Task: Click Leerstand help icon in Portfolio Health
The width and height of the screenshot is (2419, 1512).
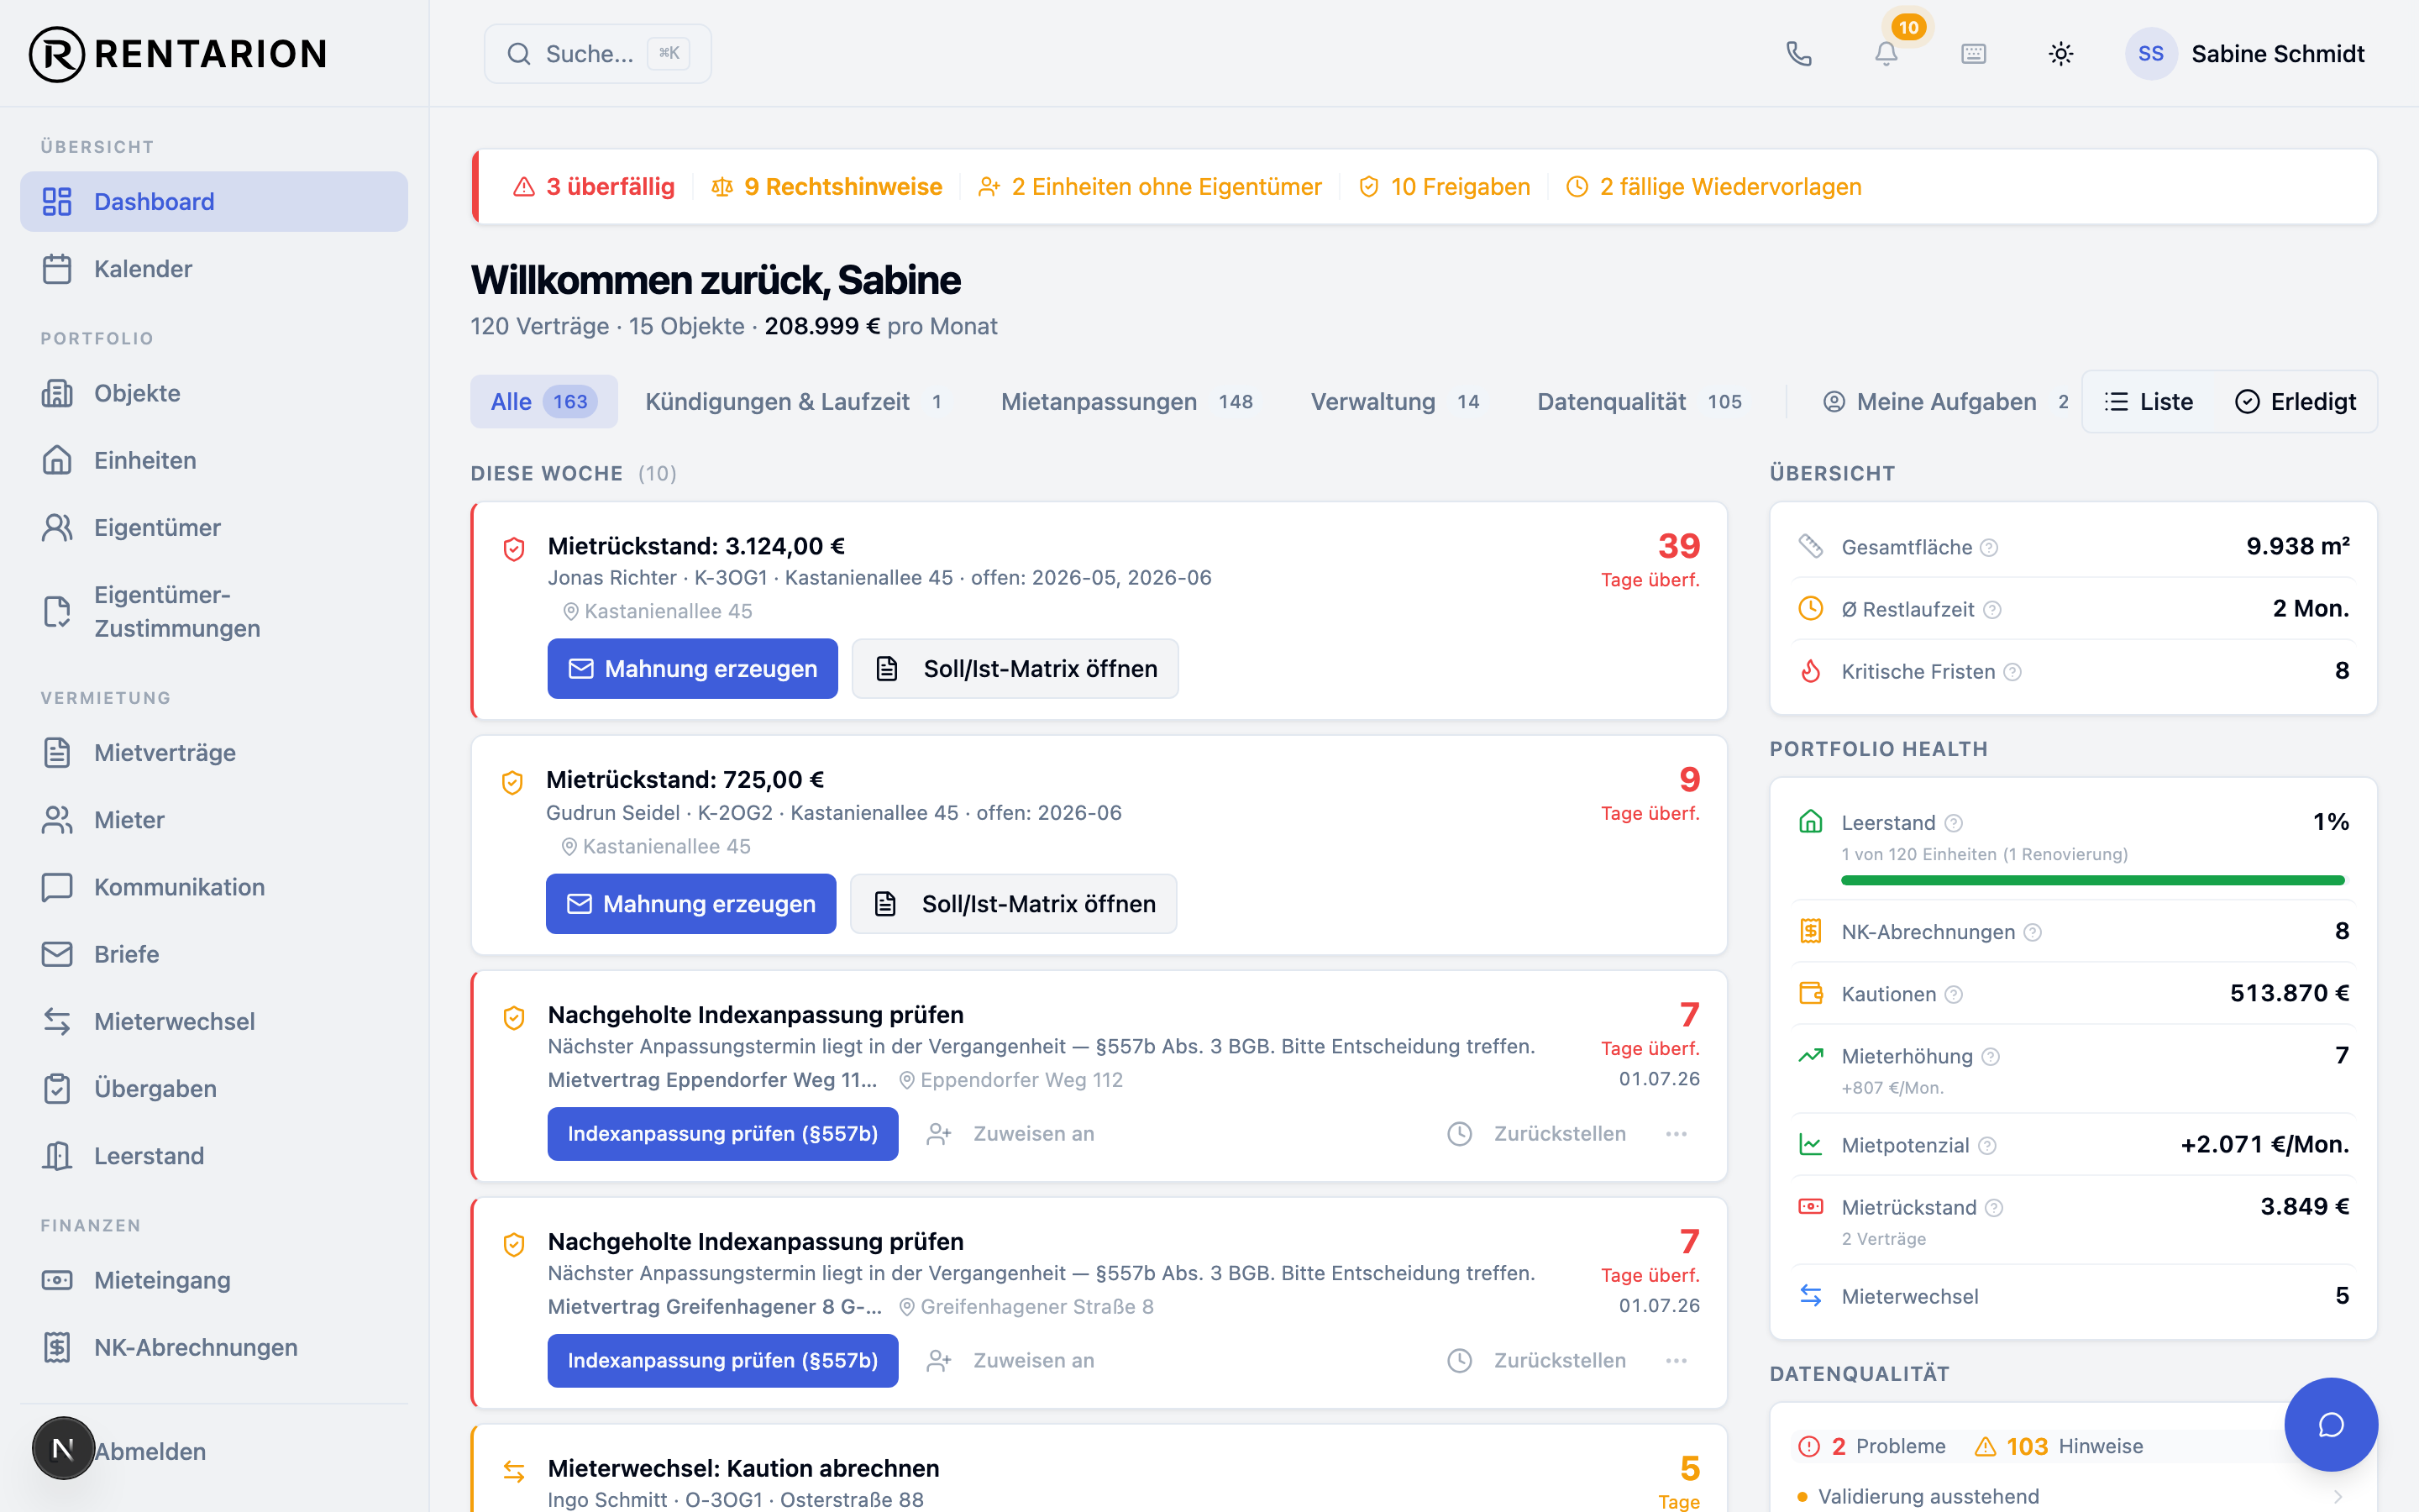Action: click(x=1955, y=823)
